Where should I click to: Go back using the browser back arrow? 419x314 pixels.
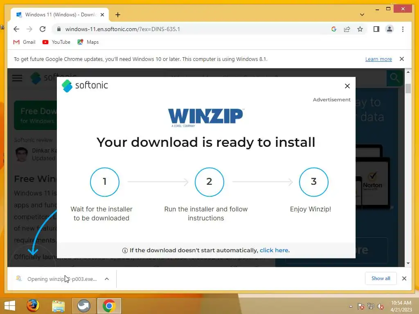(16, 29)
